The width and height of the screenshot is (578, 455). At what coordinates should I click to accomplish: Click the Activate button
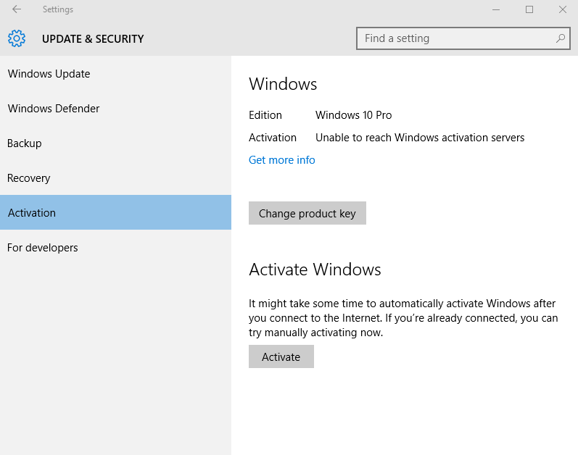[x=281, y=356]
